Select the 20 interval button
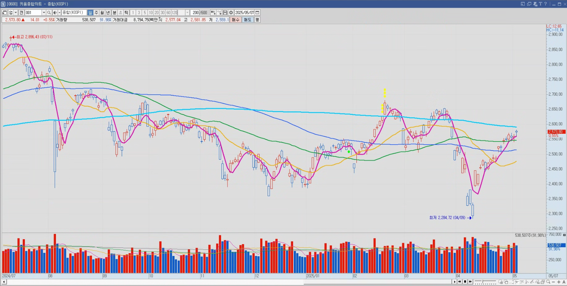Viewport: 567px width, 286px height. coord(156,13)
